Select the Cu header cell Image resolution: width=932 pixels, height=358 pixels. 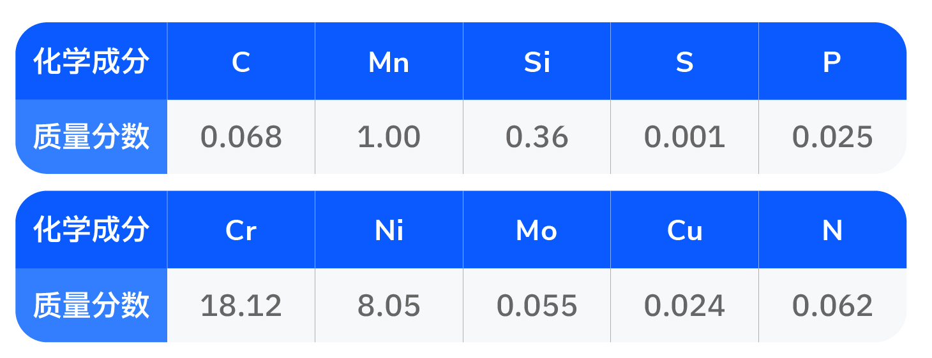(684, 230)
